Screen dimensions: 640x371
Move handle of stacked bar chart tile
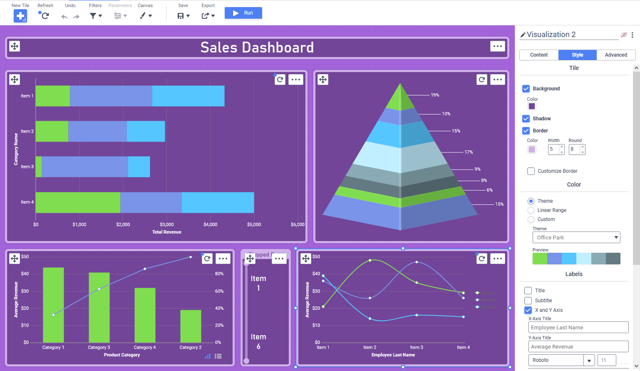tap(15, 80)
